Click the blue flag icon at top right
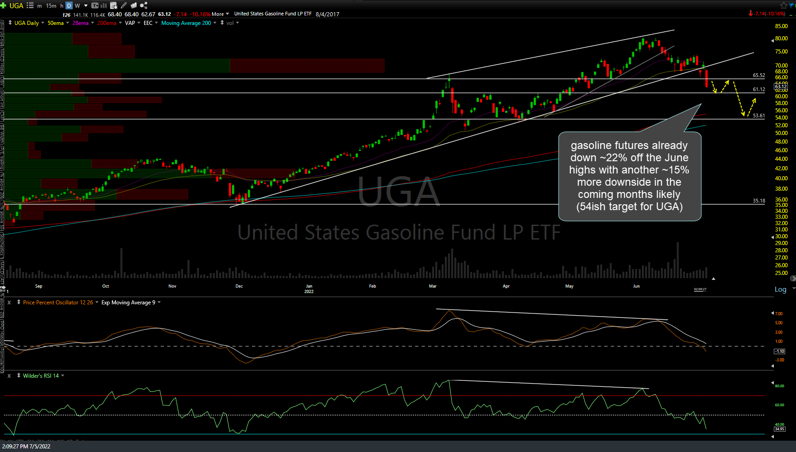Image resolution: width=796 pixels, height=452 pixels. point(792,5)
